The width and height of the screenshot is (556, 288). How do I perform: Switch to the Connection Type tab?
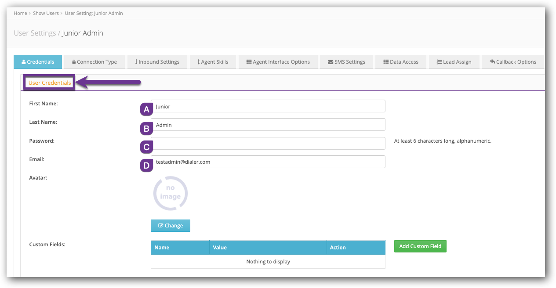pos(94,62)
